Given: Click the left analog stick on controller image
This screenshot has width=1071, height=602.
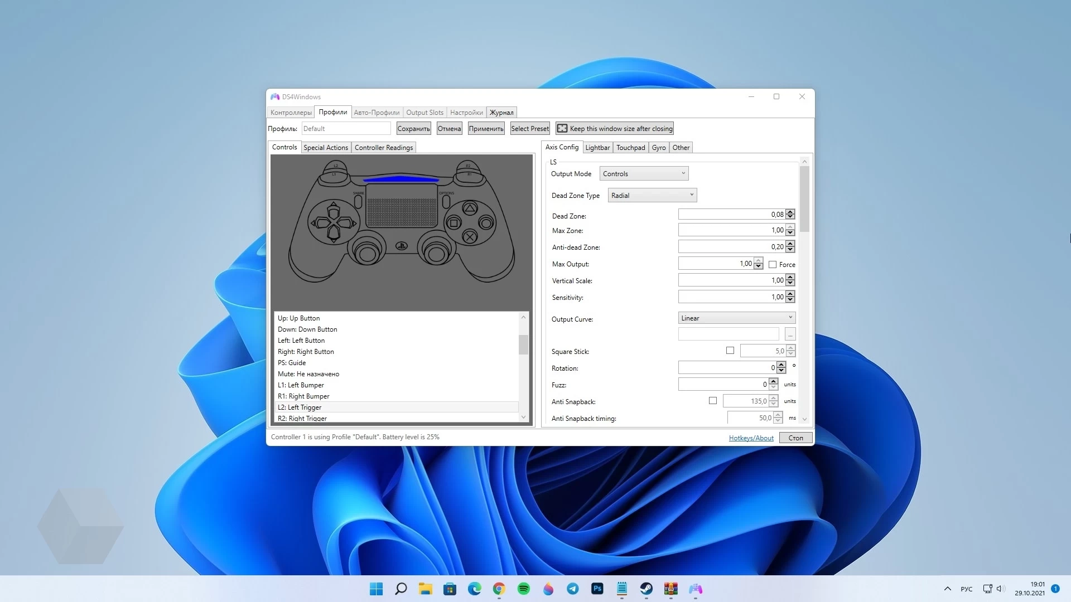Looking at the screenshot, I should click(367, 254).
